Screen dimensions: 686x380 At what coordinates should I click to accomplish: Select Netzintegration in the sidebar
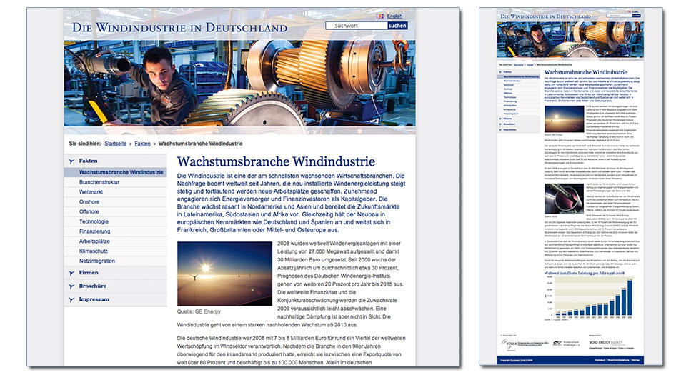pyautogui.click(x=97, y=261)
